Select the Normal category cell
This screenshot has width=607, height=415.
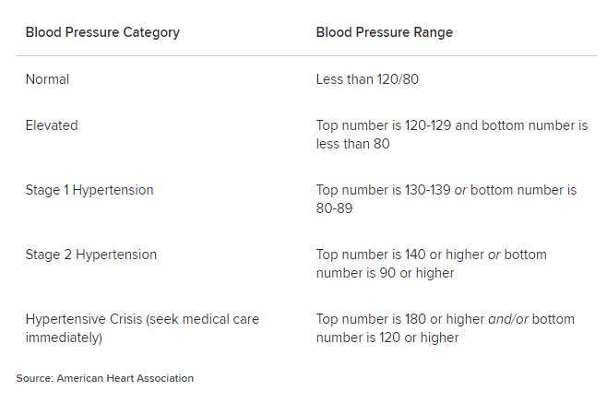(47, 79)
